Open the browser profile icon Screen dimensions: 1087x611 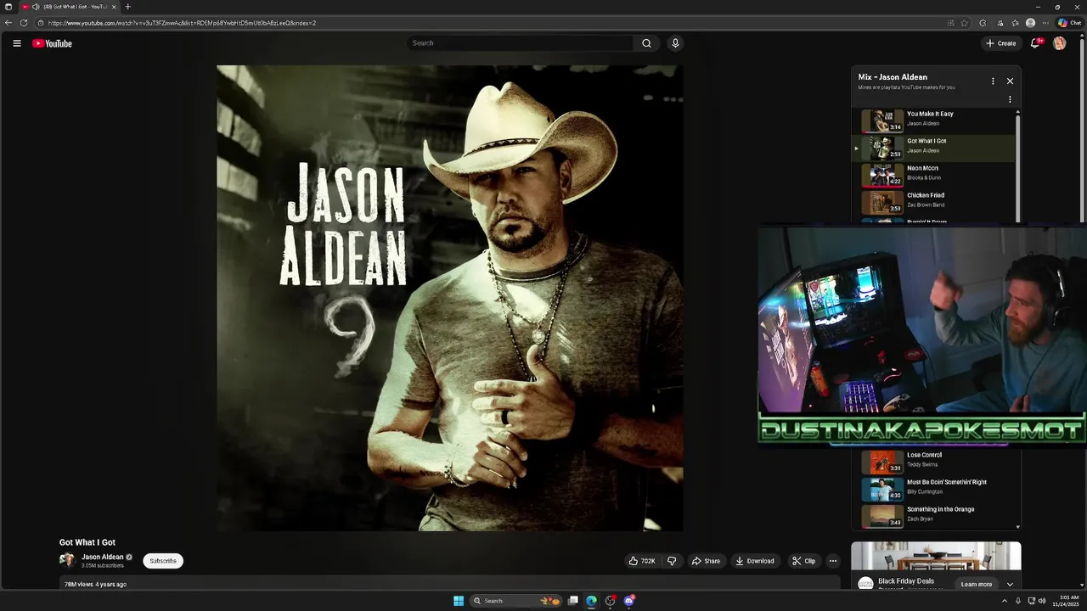[1030, 23]
